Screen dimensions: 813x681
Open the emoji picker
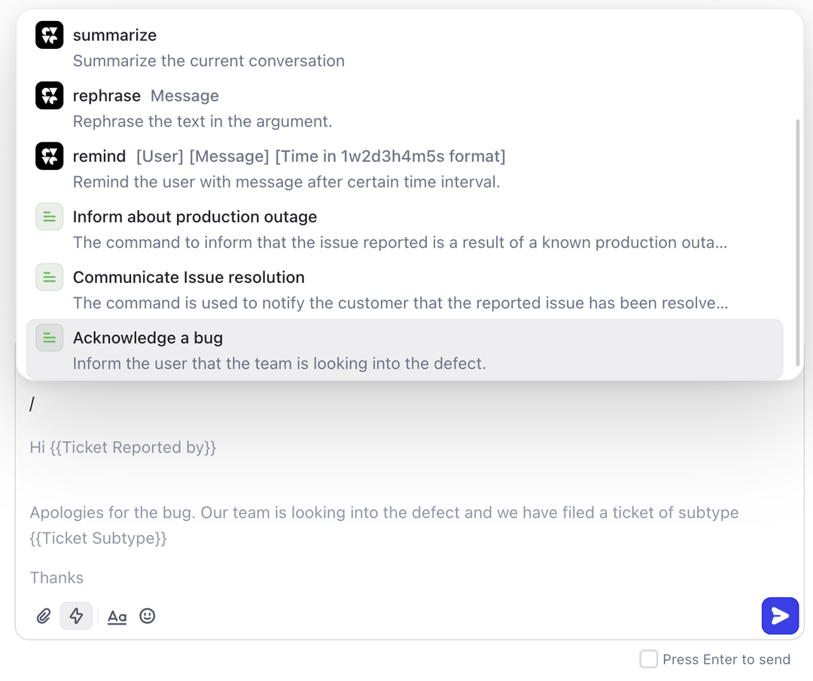pos(148,616)
